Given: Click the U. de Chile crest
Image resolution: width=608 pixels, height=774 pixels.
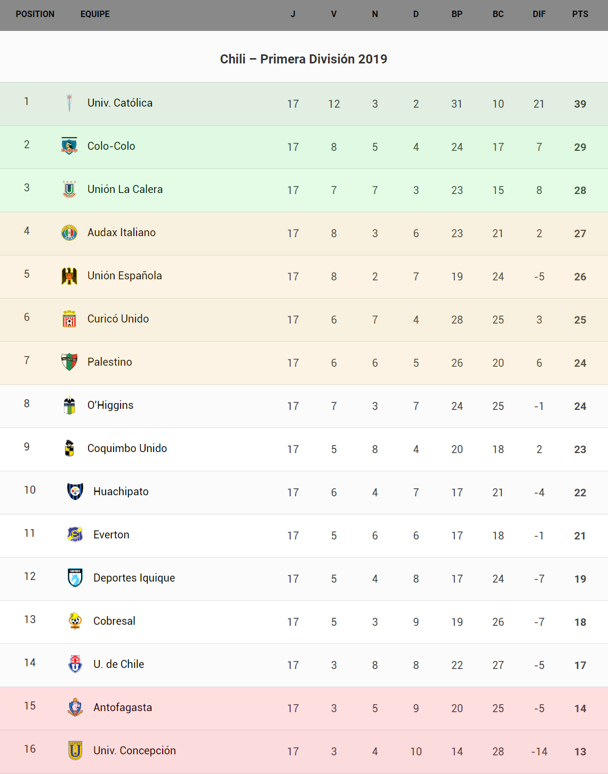Looking at the screenshot, I should 75,664.
